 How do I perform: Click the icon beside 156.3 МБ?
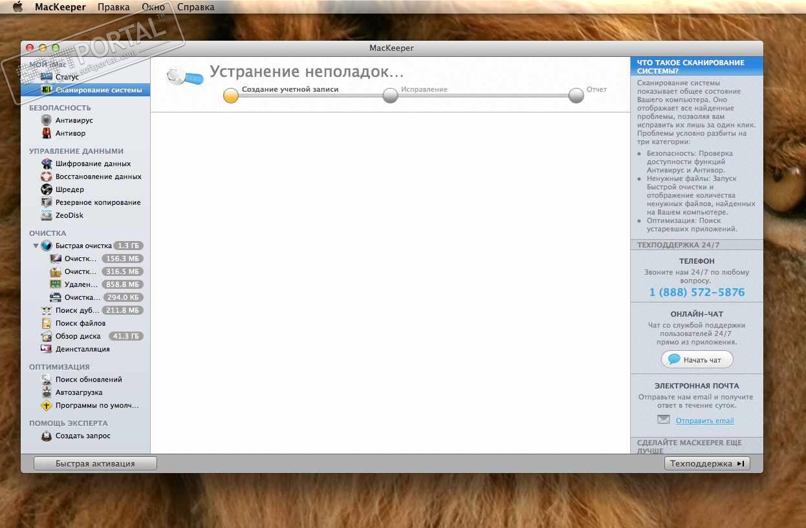click(56, 259)
